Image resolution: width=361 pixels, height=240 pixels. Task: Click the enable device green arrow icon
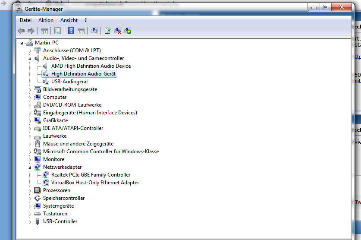point(128,31)
